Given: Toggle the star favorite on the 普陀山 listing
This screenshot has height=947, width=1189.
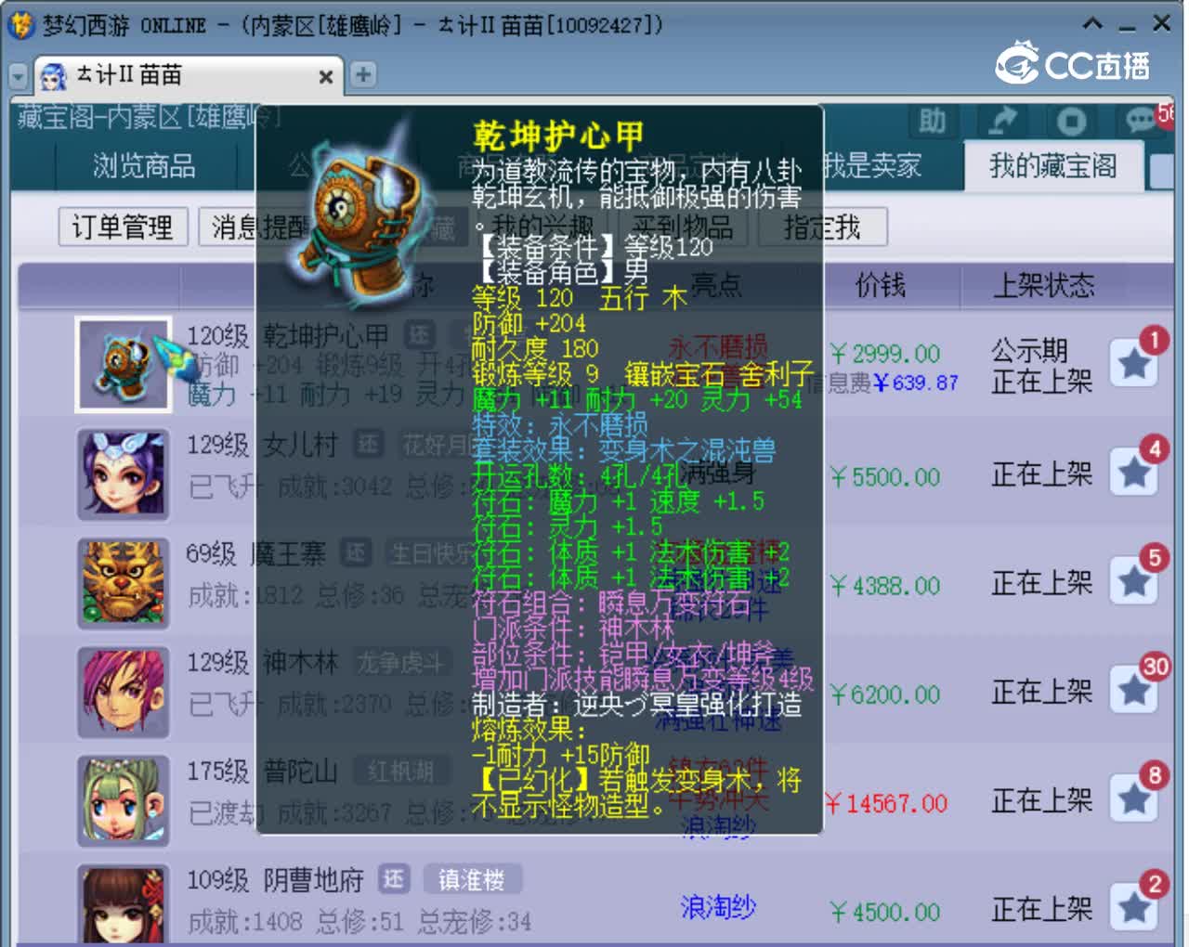Looking at the screenshot, I should pos(1133,798).
